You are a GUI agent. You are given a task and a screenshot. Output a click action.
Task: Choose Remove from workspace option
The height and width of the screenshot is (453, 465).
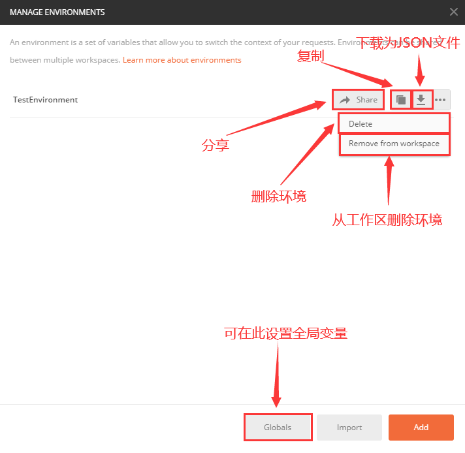tap(394, 144)
